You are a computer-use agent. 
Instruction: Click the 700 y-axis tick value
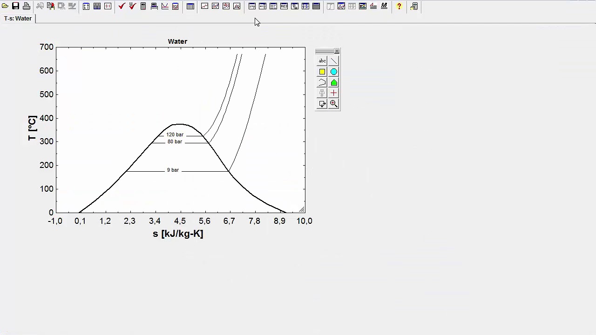click(x=47, y=47)
